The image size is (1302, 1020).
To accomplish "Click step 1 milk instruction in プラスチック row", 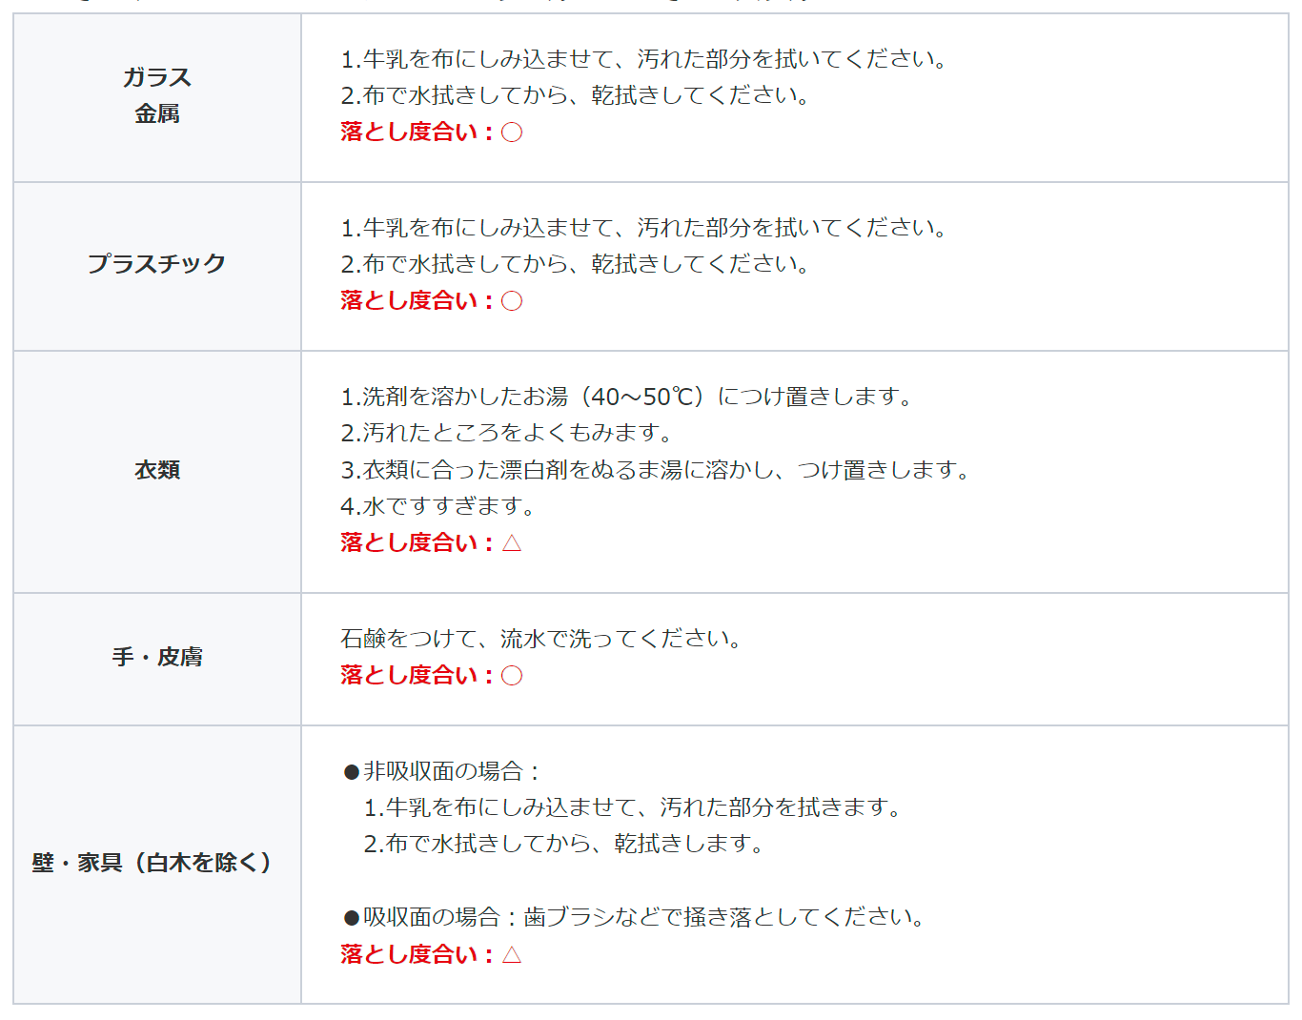I will click(x=643, y=228).
